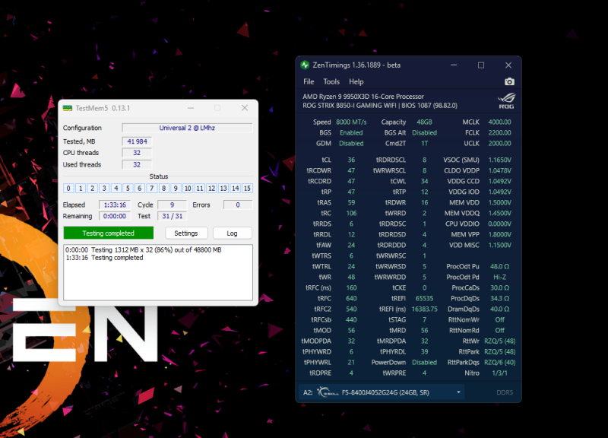Select thread status box 2
608x438 pixels.
coord(92,188)
